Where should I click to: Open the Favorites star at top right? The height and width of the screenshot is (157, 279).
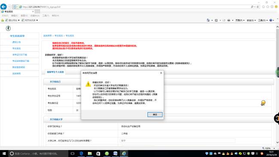(x=268, y=7)
